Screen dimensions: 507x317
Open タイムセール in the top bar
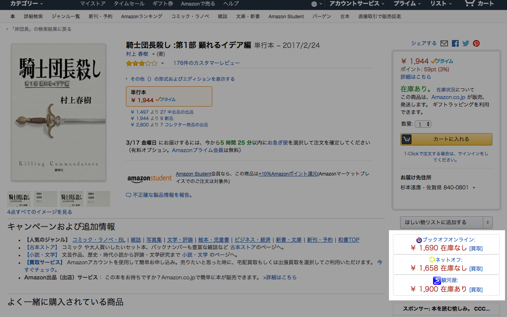coord(129,4)
